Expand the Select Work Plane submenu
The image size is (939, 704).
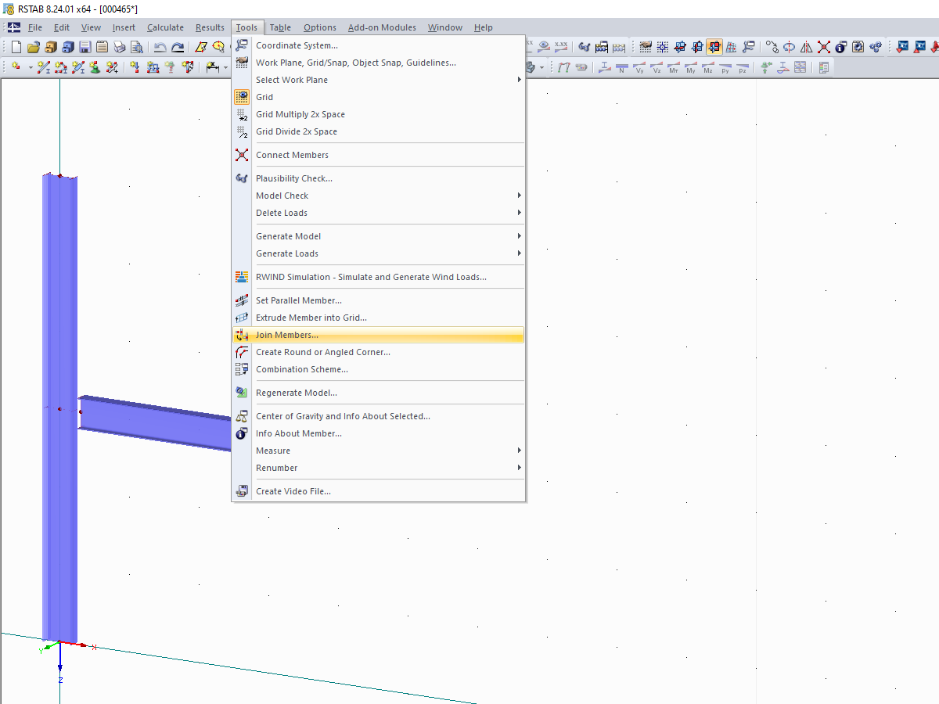click(378, 80)
